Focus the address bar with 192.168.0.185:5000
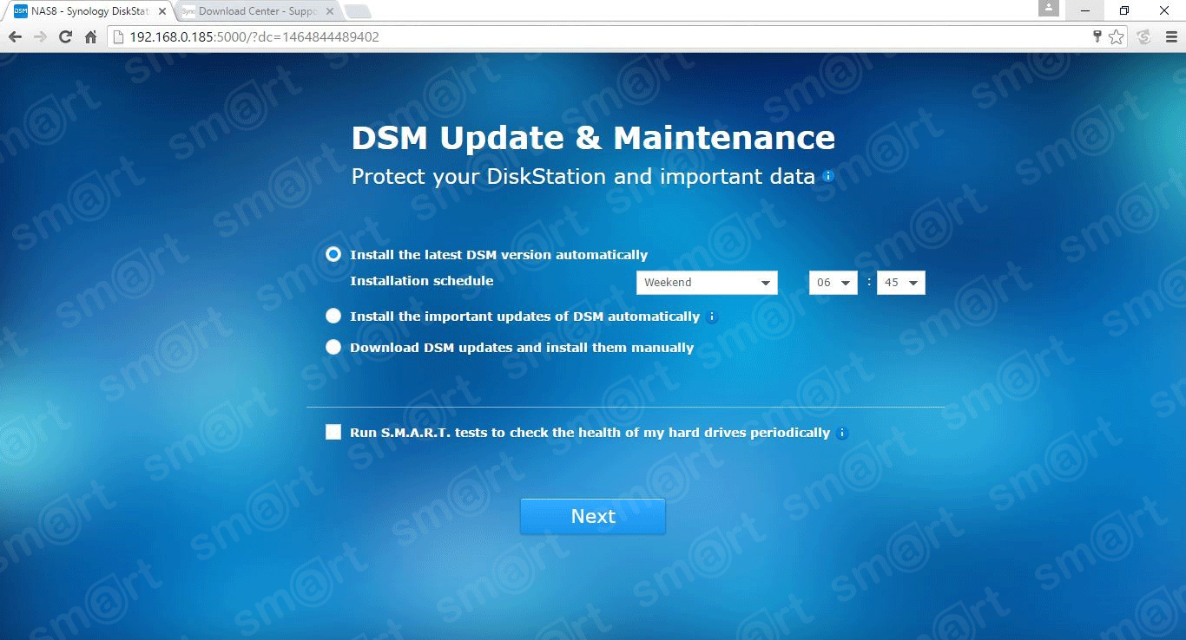Screen dimensions: 1186x640 click(x=599, y=37)
